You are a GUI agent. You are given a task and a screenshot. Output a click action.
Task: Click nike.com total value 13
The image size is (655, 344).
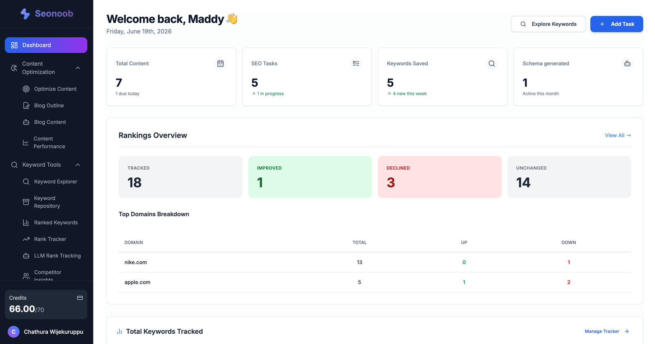pos(359,263)
